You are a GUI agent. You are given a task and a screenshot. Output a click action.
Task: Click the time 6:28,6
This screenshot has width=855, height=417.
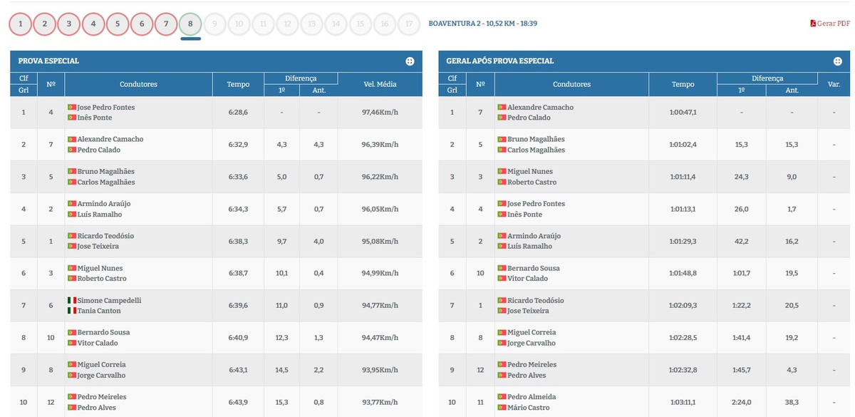click(238, 113)
